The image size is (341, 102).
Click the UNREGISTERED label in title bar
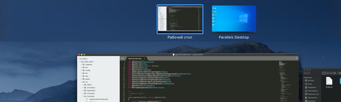click(292, 55)
